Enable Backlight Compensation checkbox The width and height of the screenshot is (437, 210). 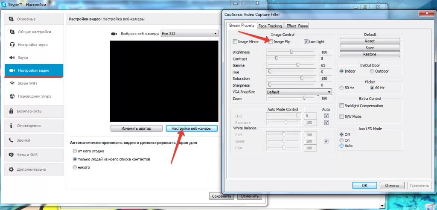pyautogui.click(x=341, y=106)
